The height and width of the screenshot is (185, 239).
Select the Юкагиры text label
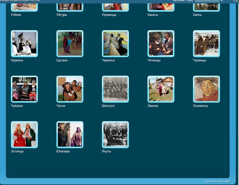click(63, 151)
